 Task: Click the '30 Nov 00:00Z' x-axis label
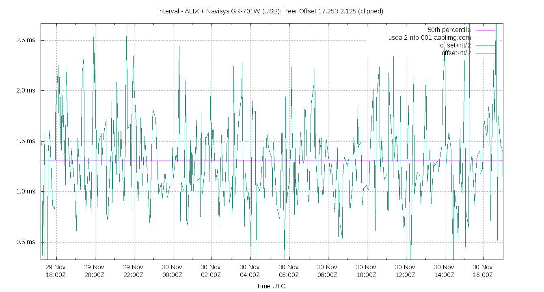(172, 271)
